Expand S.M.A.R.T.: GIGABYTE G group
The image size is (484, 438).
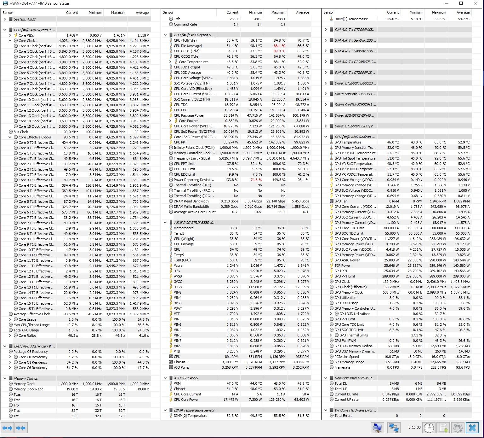(326, 62)
